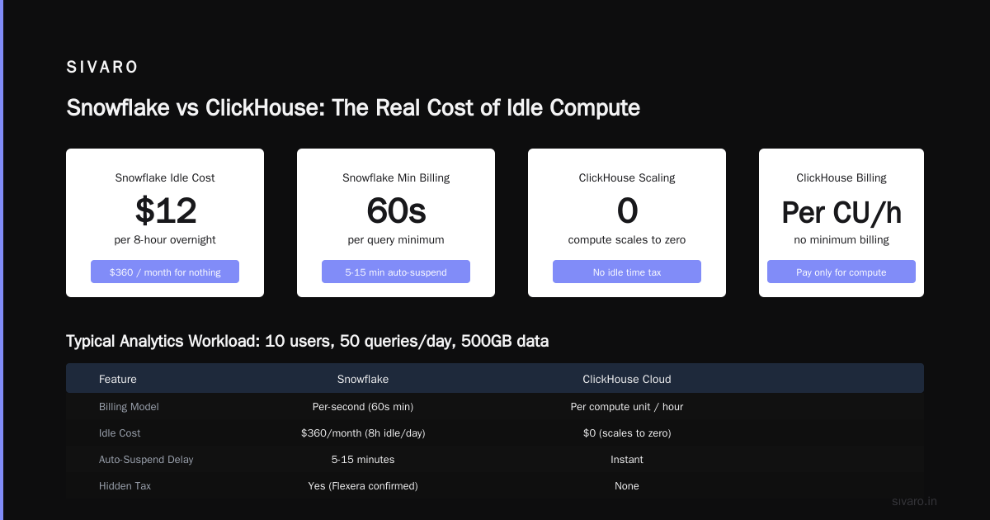Select the Snowflake Min Billing card title
This screenshot has width=990, height=520.
pos(396,177)
